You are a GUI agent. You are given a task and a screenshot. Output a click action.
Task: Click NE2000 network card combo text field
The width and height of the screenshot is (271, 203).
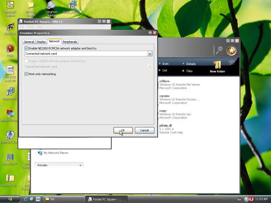pos(87,54)
